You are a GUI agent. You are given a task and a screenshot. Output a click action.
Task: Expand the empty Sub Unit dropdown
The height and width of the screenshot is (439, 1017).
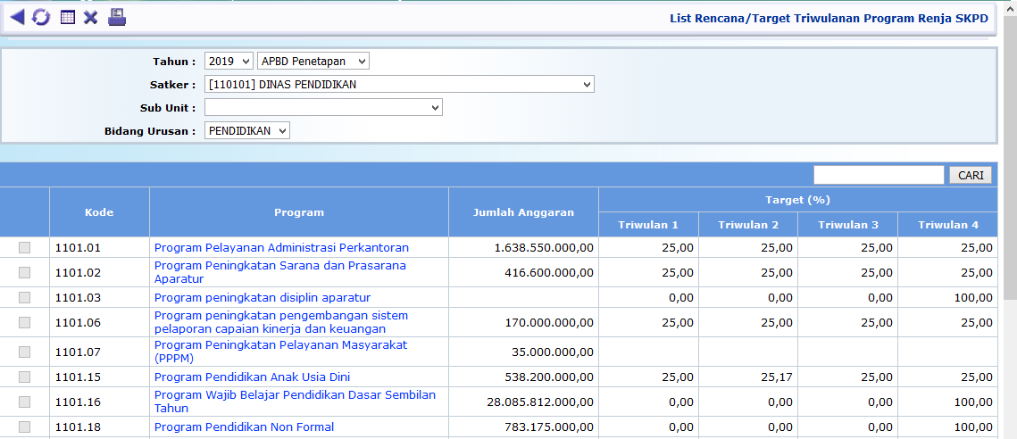pyautogui.click(x=323, y=108)
